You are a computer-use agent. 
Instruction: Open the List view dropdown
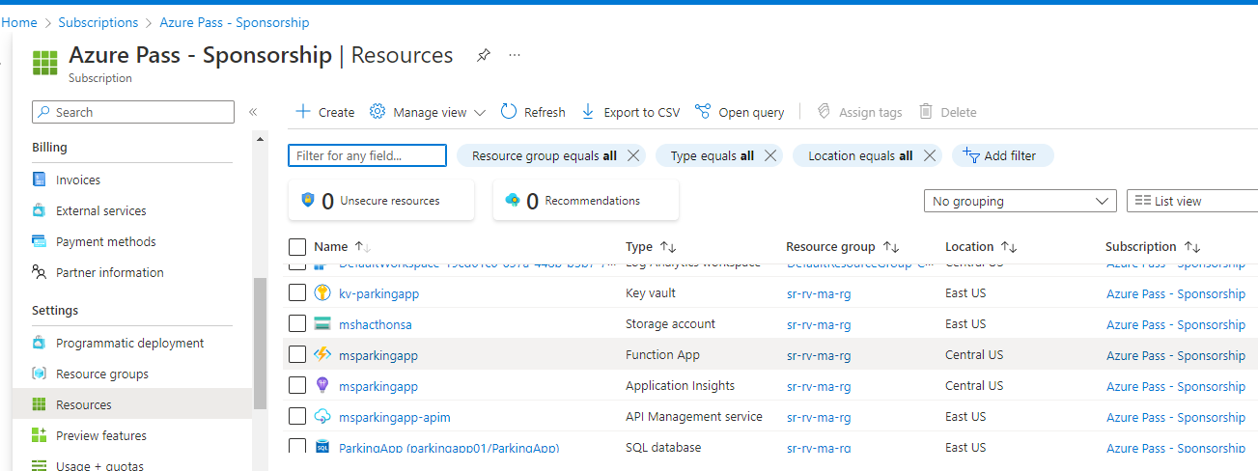tap(1191, 201)
